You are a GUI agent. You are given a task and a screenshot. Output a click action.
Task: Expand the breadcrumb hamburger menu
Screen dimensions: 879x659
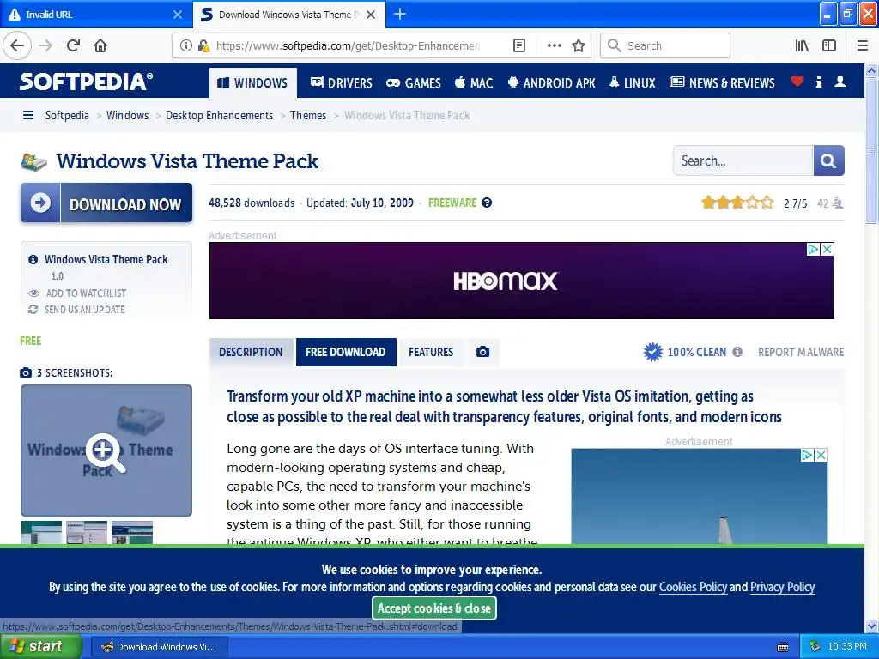(28, 116)
